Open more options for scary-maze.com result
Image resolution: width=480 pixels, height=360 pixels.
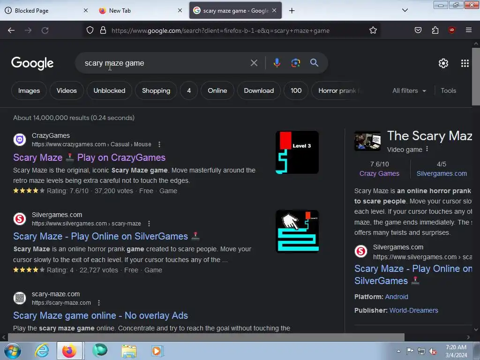coord(98,303)
